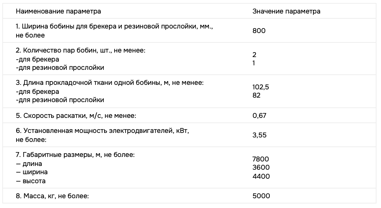
Task: Click the value 2 for breaker bobbin pairs
Action: 254,55
